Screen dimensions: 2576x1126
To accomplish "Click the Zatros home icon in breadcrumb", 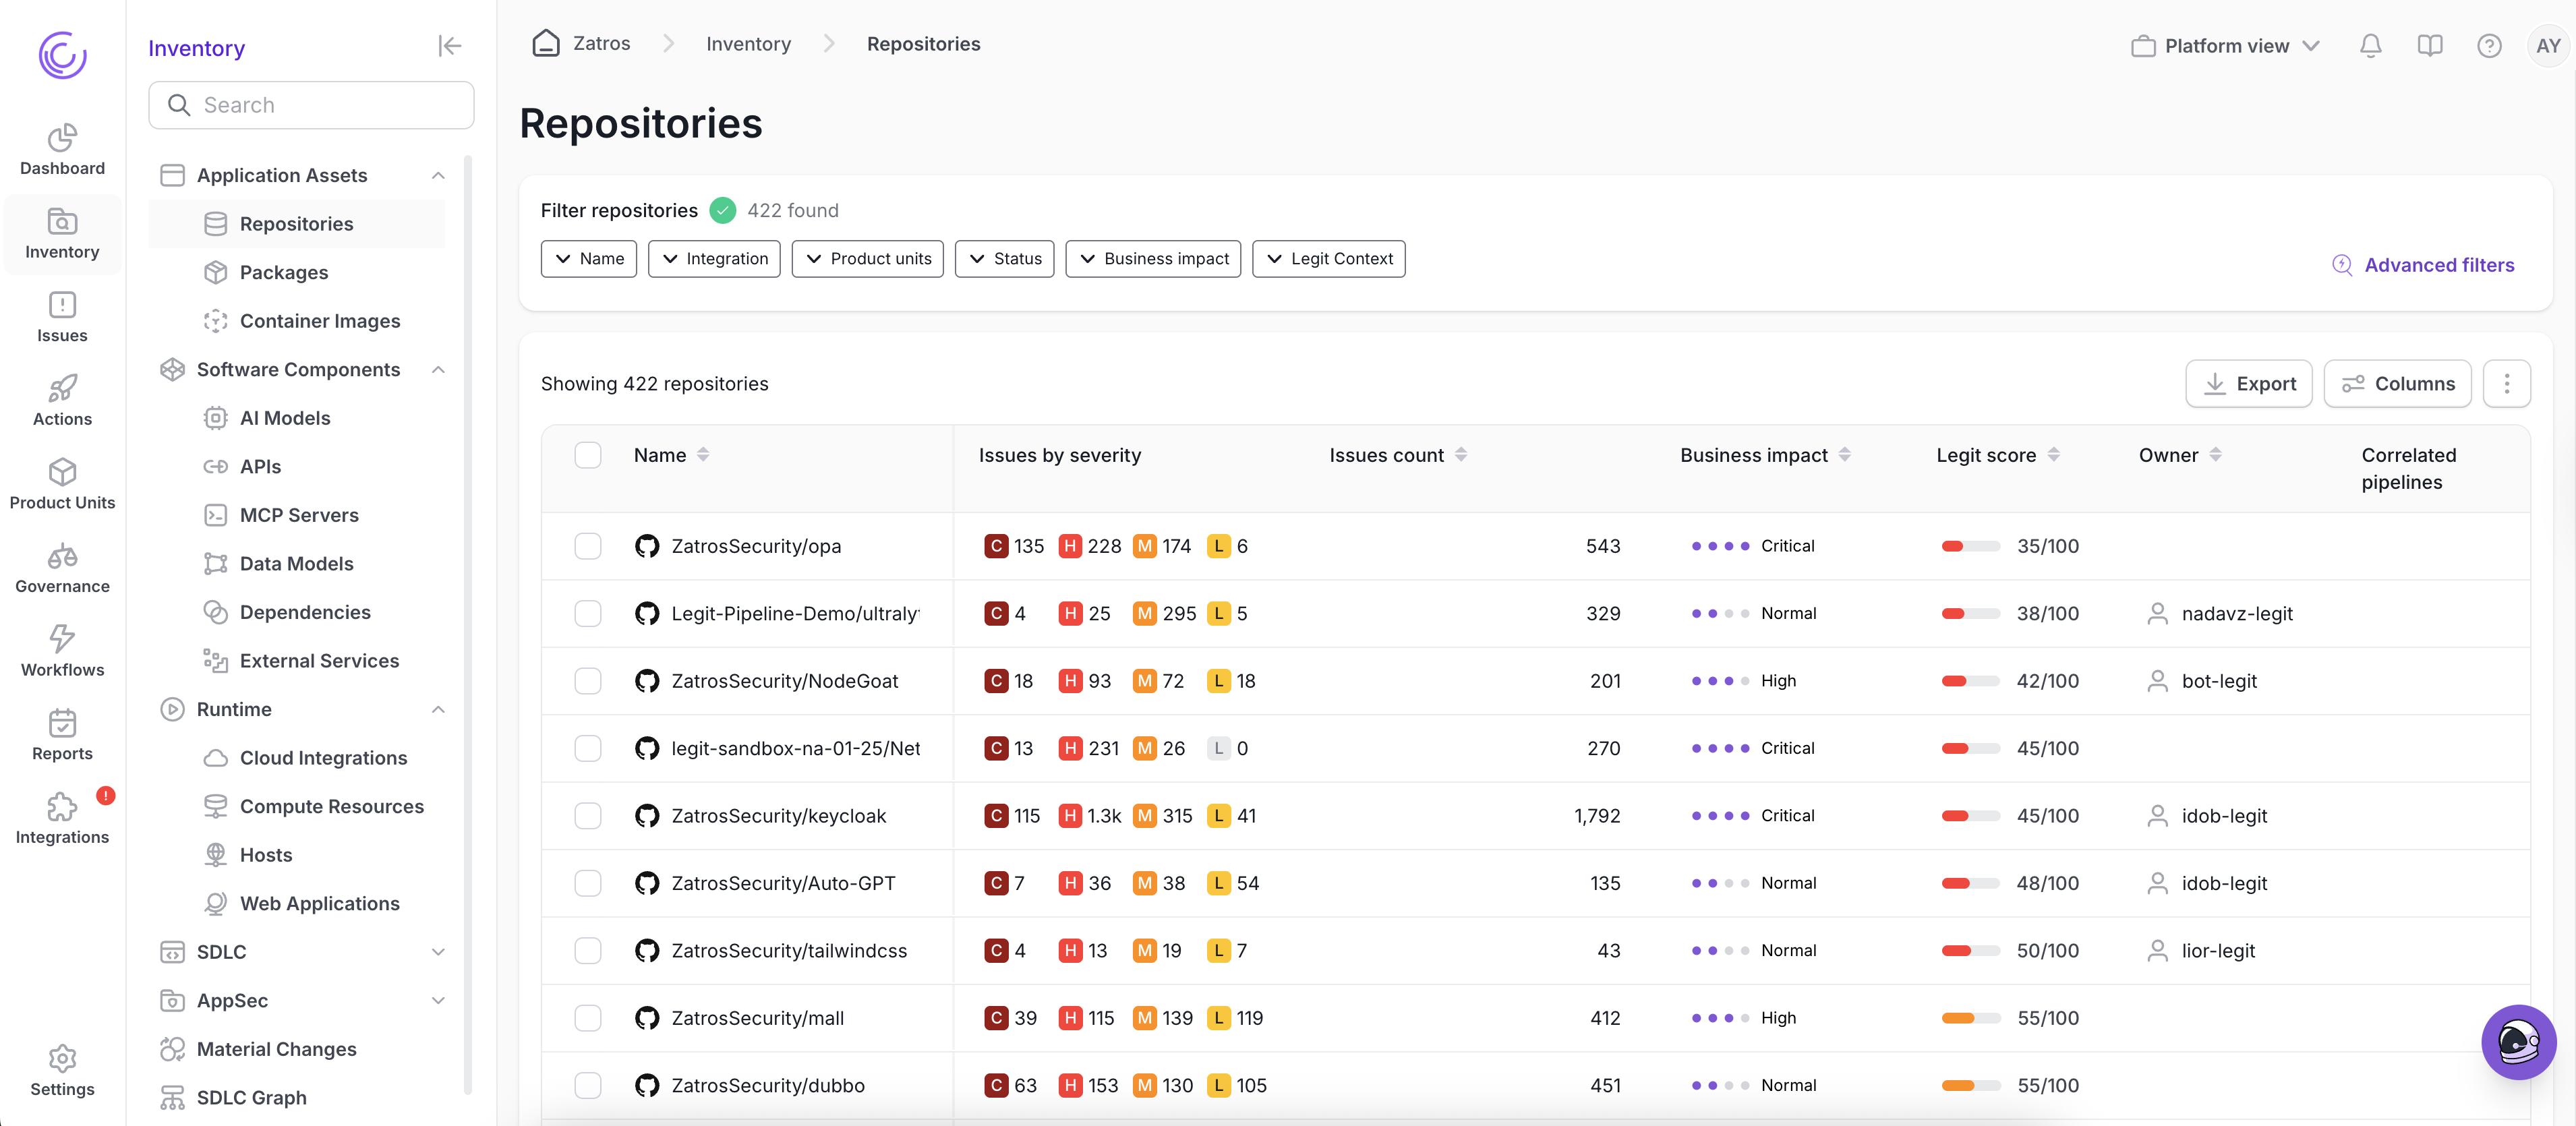I will pos(546,44).
